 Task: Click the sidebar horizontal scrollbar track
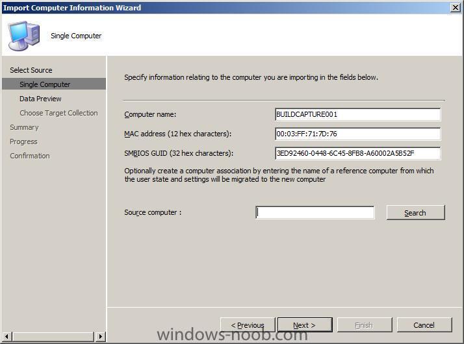tap(53, 336)
